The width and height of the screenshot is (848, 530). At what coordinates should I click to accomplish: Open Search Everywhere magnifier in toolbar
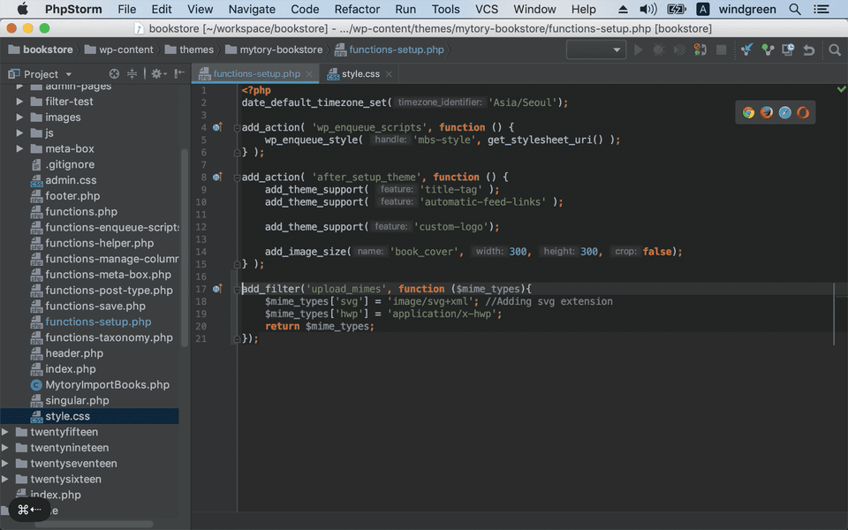[835, 50]
